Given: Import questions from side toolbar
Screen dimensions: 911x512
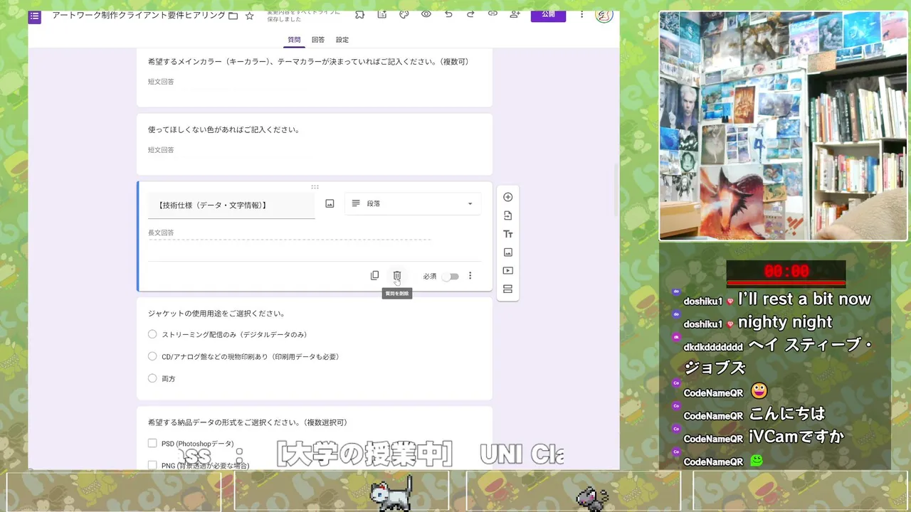Looking at the screenshot, I should (507, 215).
